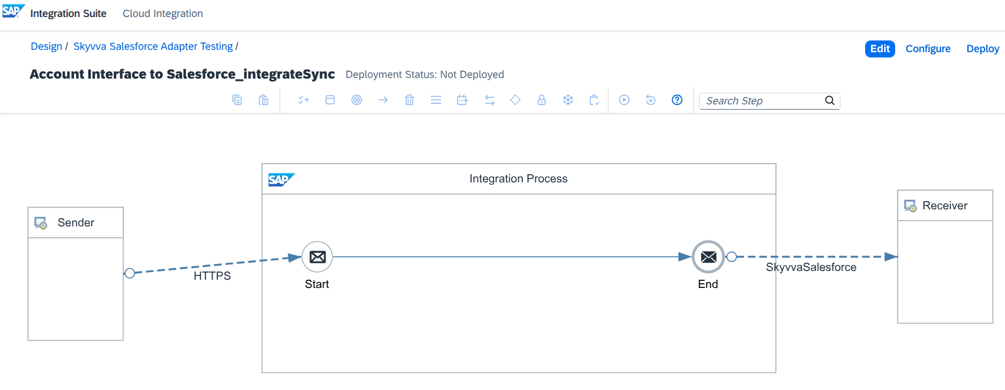This screenshot has height=390, width=1005.
Task: Select the Sender participant box
Action: pos(76,274)
